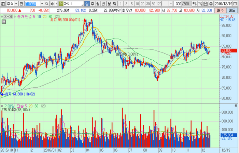Open the stock code history dropdown
This screenshot has width=239, height=153.
[x=42, y=3]
